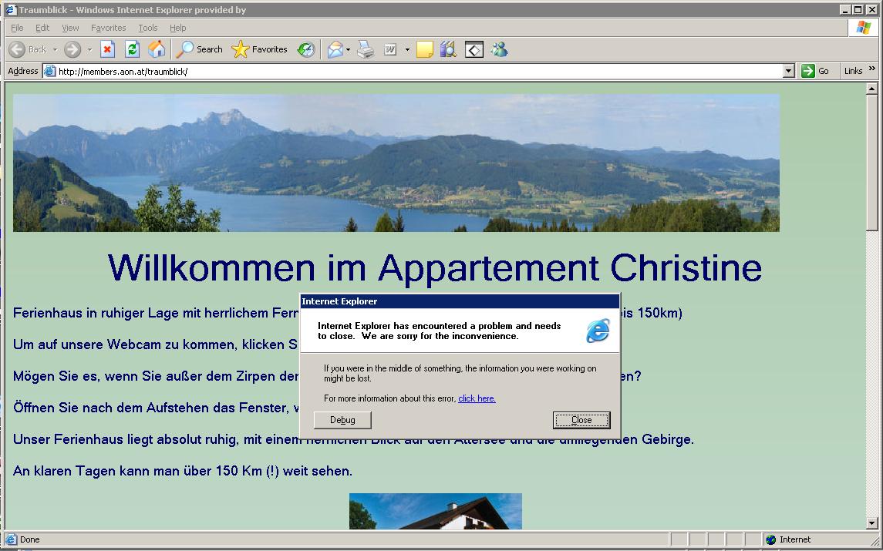The width and height of the screenshot is (883, 551).
Task: Click the Attersee panorama banner image
Action: (396, 163)
